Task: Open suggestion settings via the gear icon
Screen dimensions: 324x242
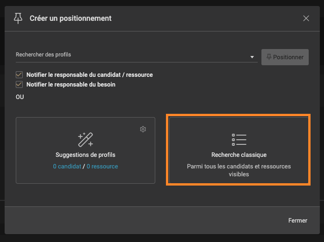Action: [x=143, y=129]
